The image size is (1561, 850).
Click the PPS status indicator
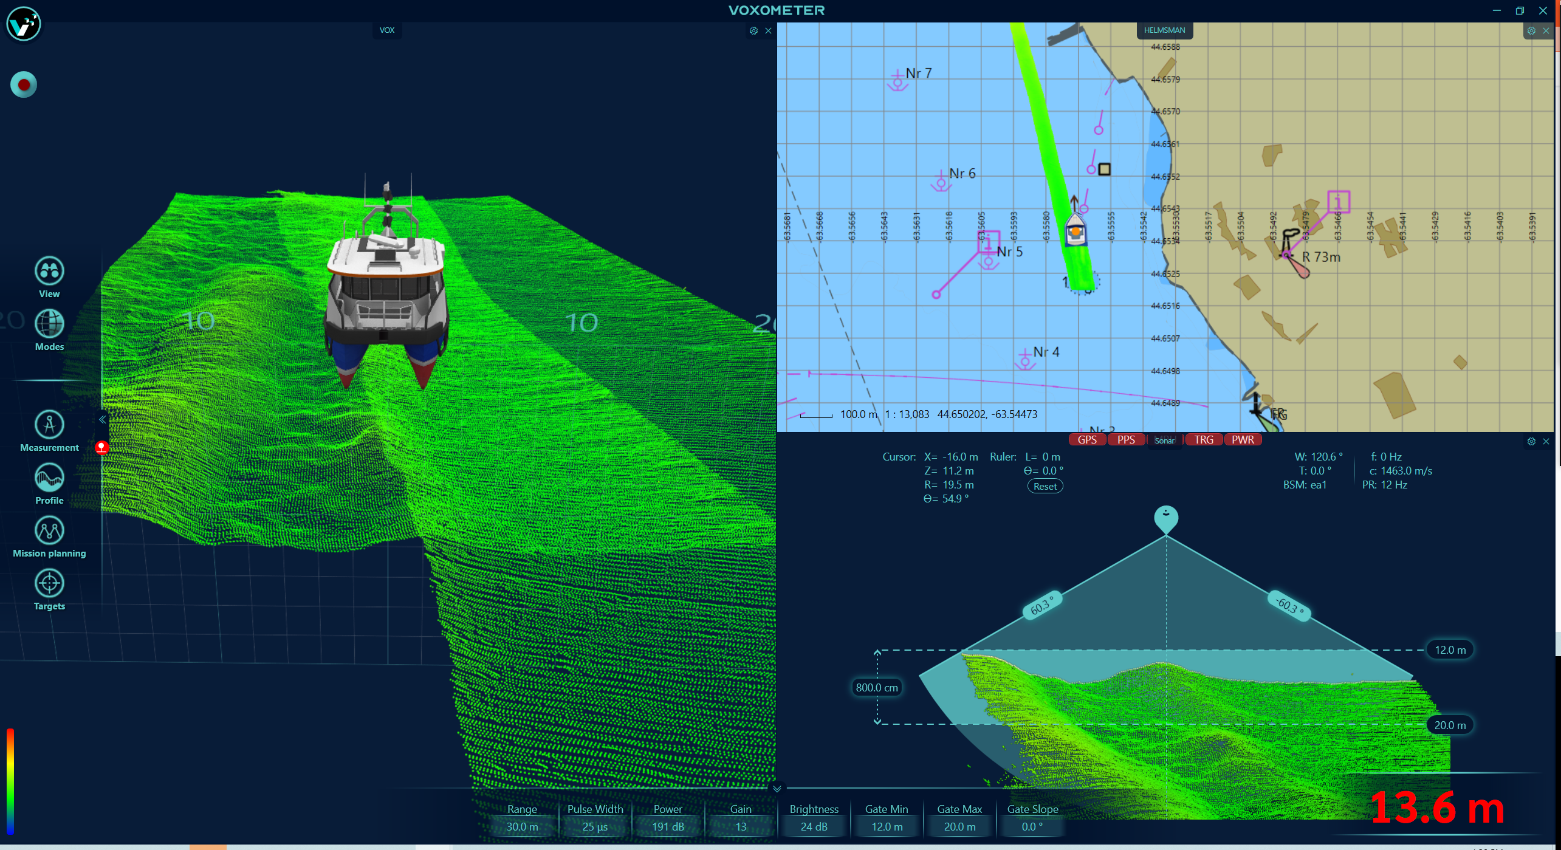point(1126,440)
